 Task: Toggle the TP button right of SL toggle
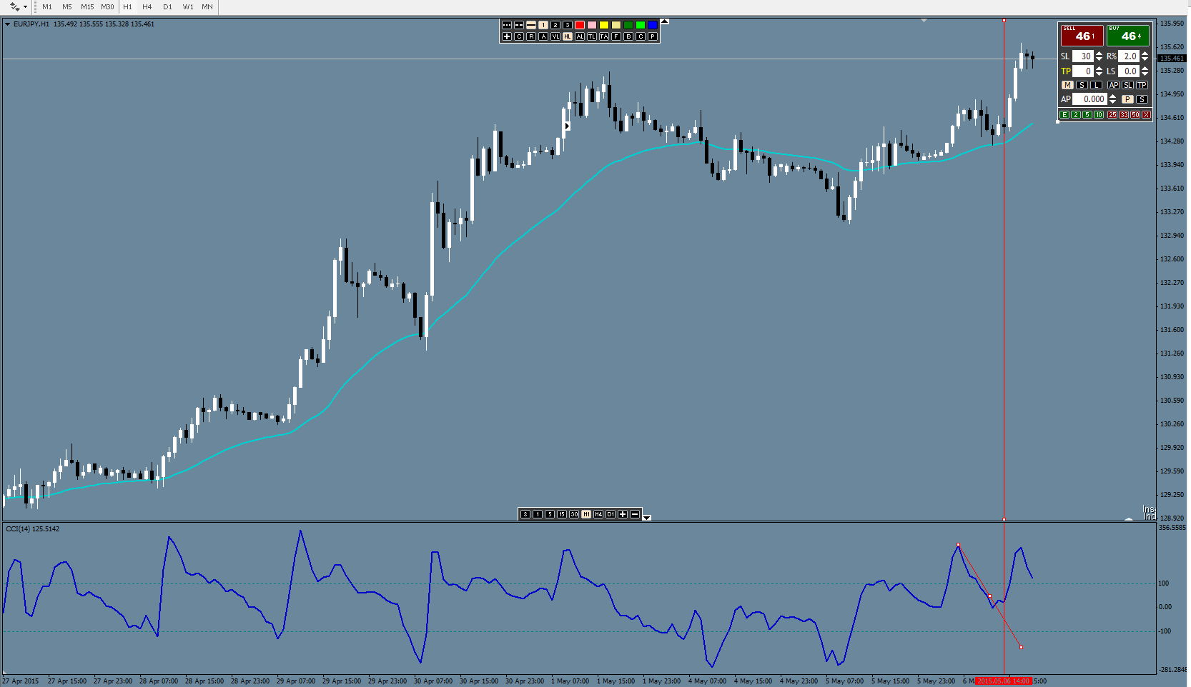click(x=1142, y=85)
